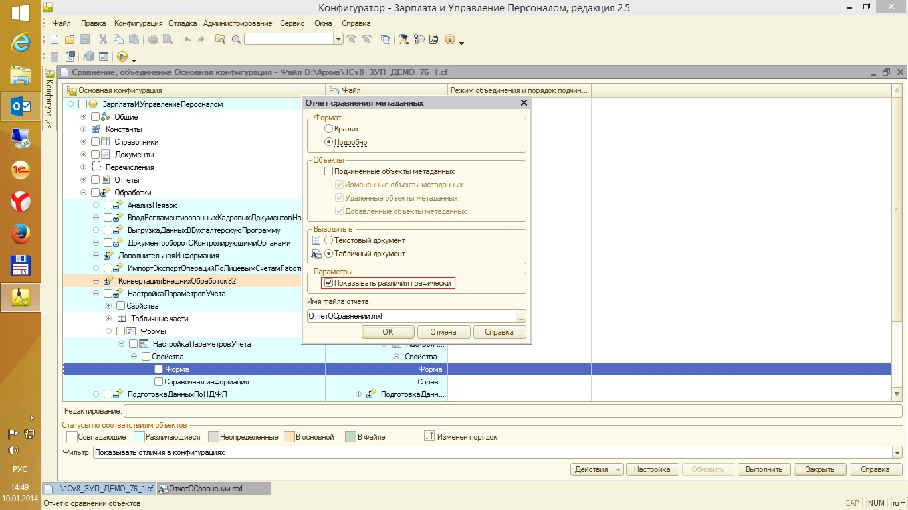Image resolution: width=908 pixels, height=510 pixels.
Task: Click the Закрыть button
Action: pos(820,469)
